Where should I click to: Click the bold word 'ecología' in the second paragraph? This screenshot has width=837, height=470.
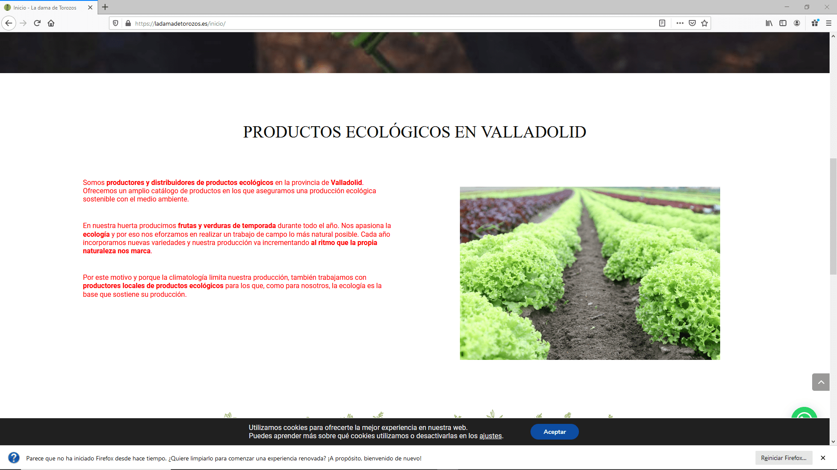pyautogui.click(x=96, y=234)
